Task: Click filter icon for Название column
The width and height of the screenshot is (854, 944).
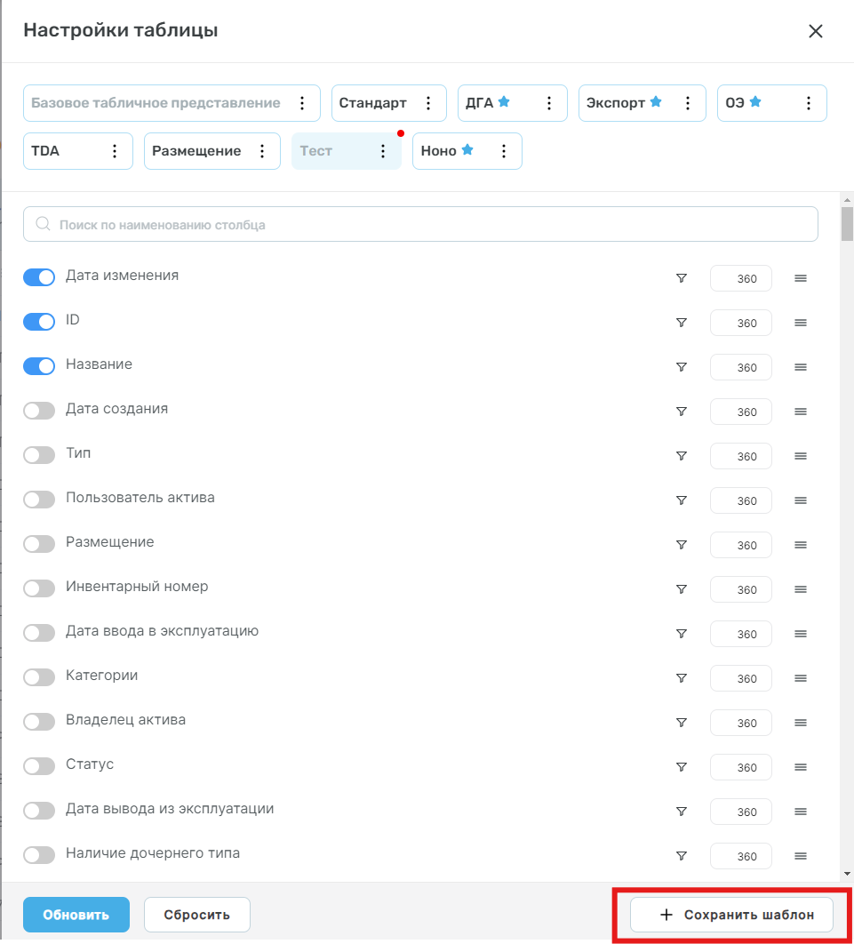Action: pyautogui.click(x=682, y=367)
